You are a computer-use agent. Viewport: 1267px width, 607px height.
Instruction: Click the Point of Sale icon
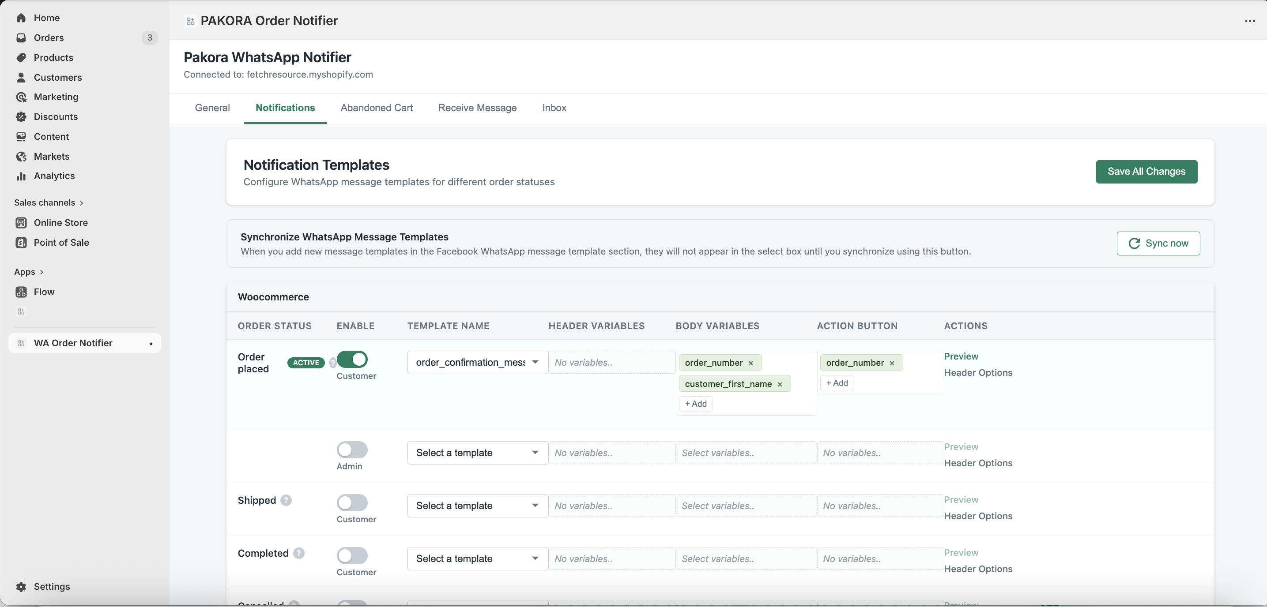point(21,242)
